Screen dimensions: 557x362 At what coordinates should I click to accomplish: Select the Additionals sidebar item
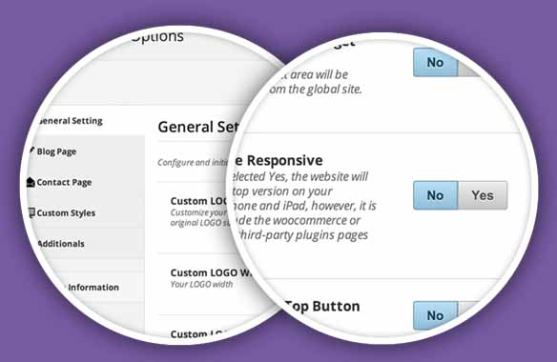point(61,244)
